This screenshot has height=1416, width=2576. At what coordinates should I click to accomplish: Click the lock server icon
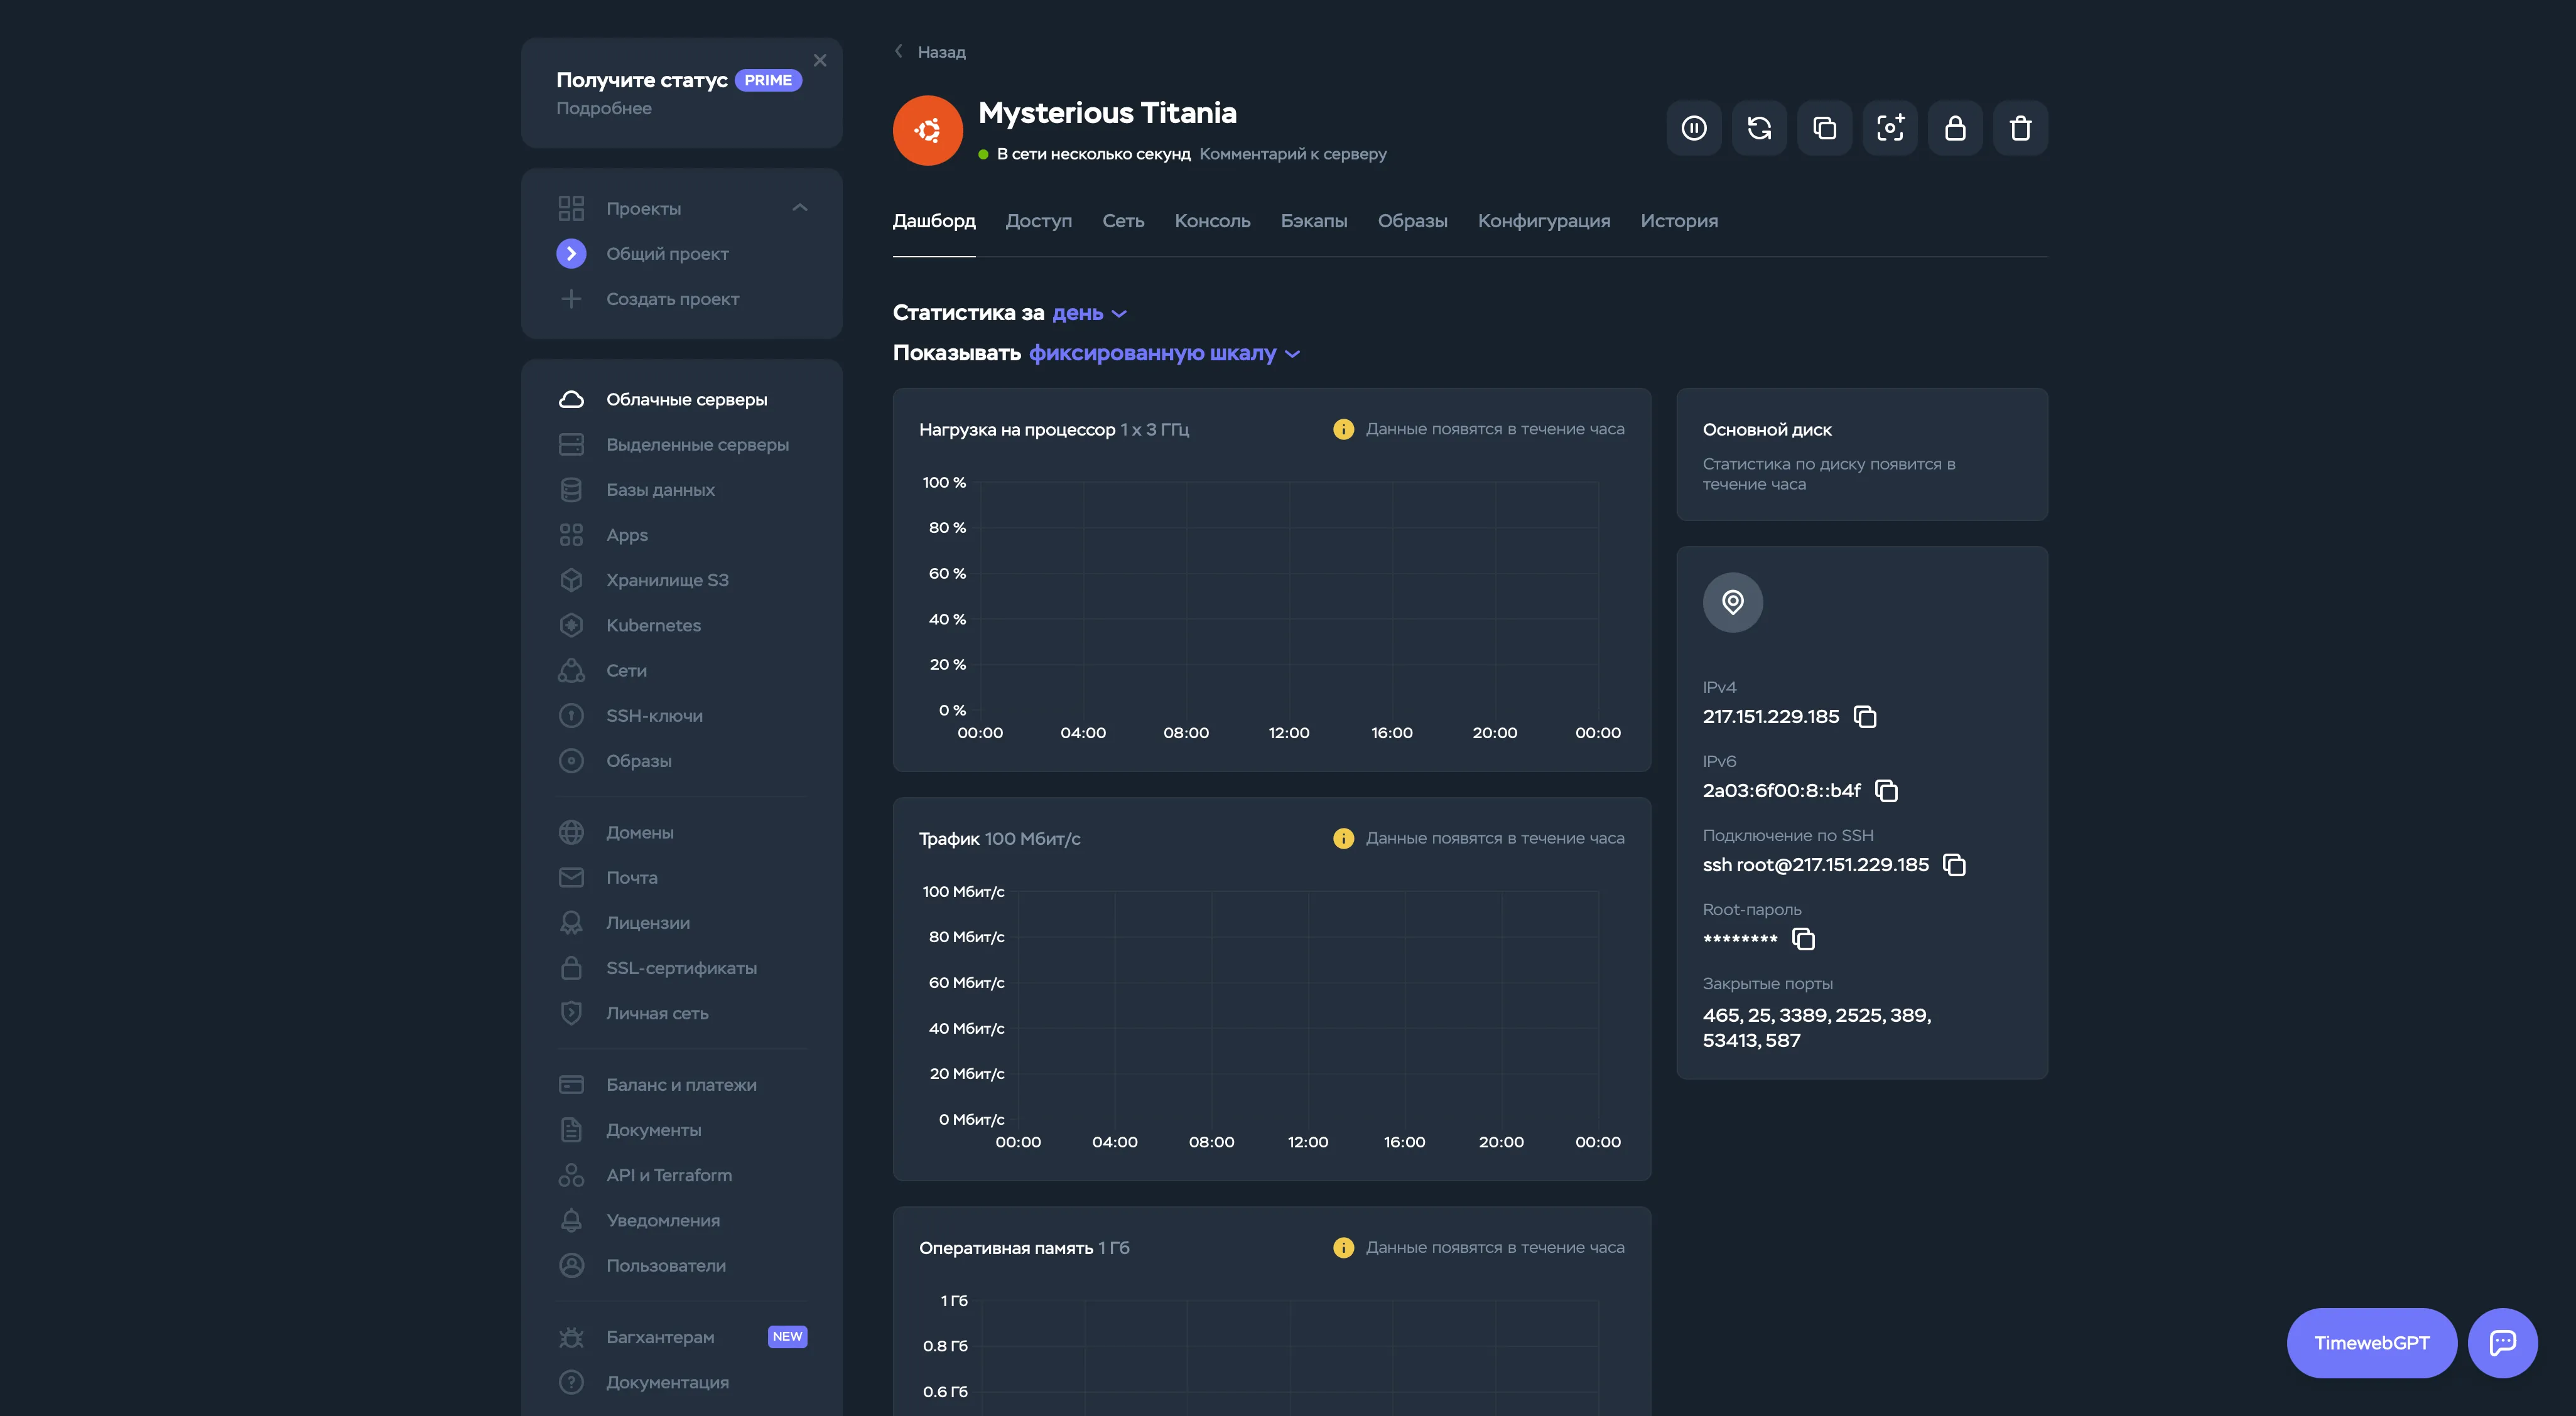pyautogui.click(x=1955, y=128)
